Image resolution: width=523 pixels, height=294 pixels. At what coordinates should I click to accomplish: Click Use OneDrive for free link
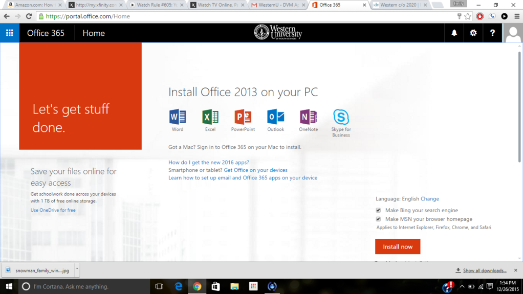(x=53, y=210)
